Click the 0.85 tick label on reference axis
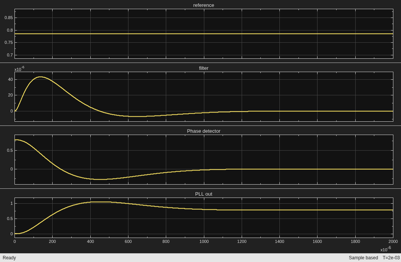The height and width of the screenshot is (262, 401). pyautogui.click(x=8, y=18)
